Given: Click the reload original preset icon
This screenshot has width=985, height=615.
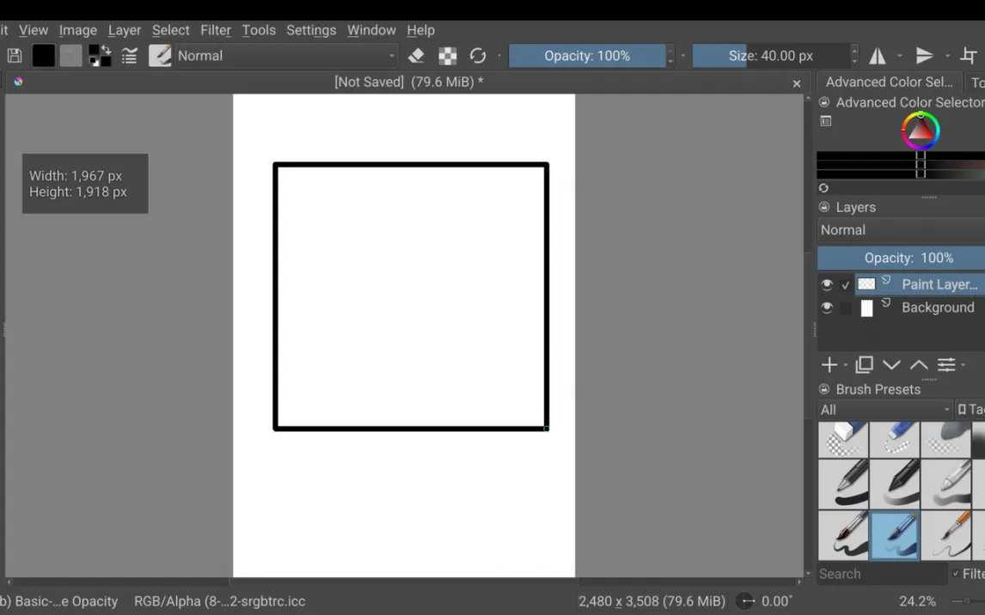Looking at the screenshot, I should point(478,56).
